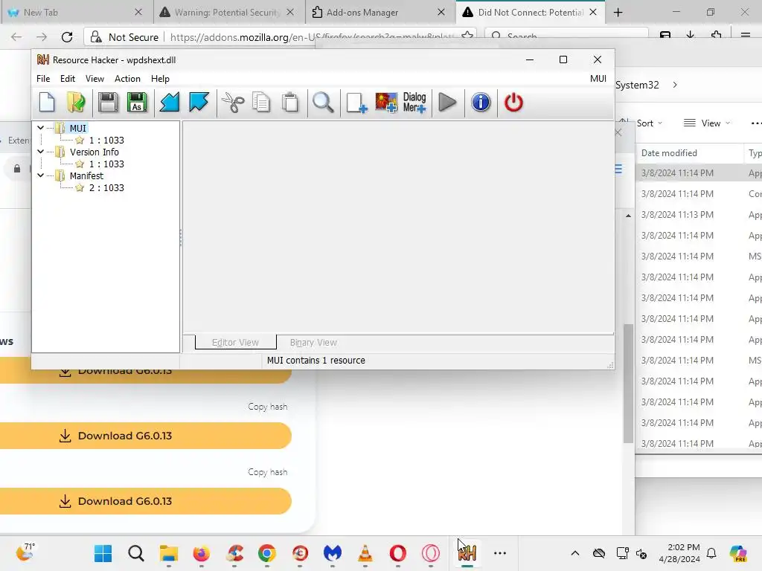Select the Manifest folder

click(x=86, y=175)
